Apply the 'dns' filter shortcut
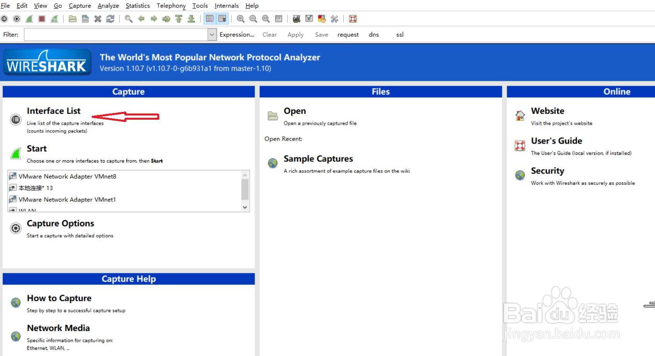Viewport: 655px width, 356px height. [374, 34]
